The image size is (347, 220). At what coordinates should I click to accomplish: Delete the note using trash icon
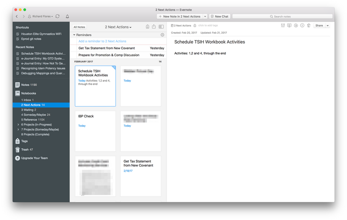click(308, 26)
